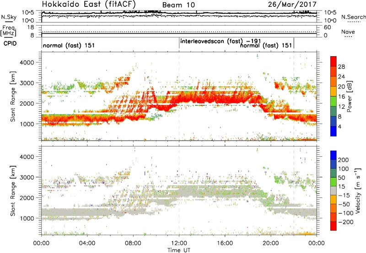
Task: Click the 'Time UT' axis label
Action: click(x=179, y=250)
